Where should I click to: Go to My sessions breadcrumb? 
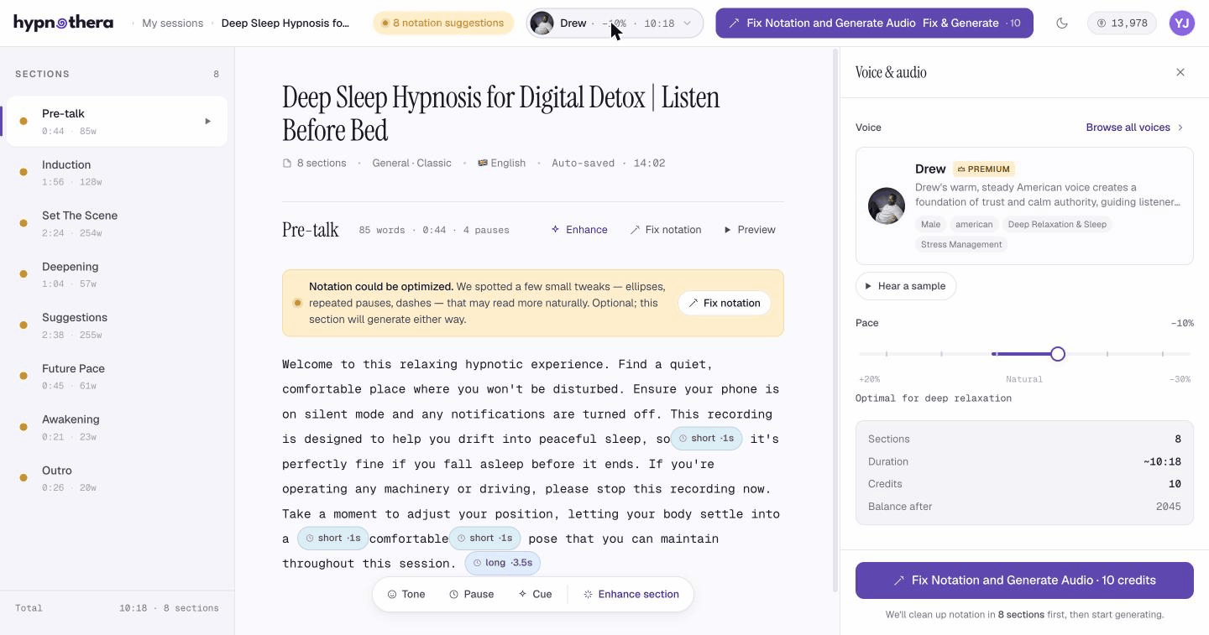[172, 23]
